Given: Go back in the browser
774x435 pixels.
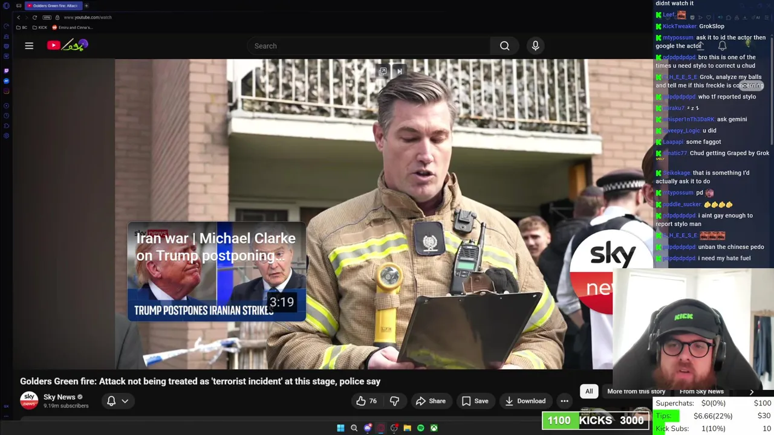Looking at the screenshot, I should (x=18, y=17).
